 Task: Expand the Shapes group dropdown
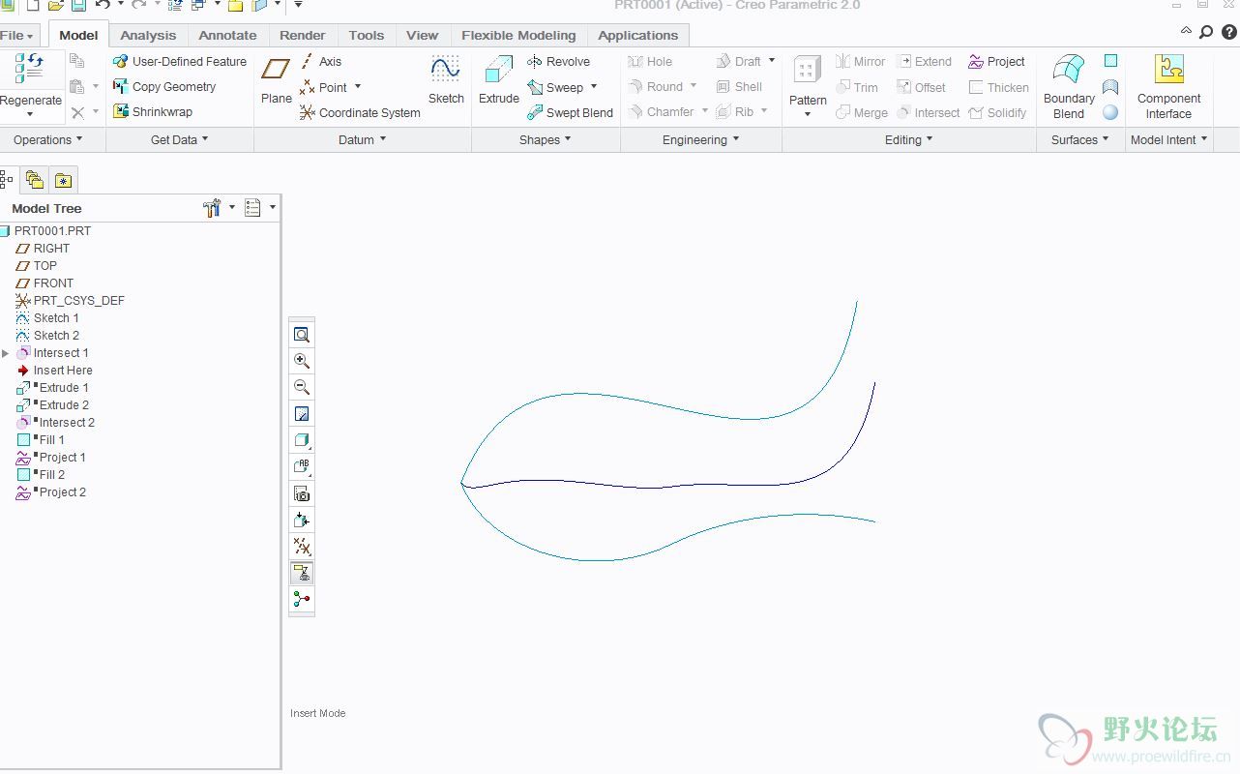pos(546,139)
